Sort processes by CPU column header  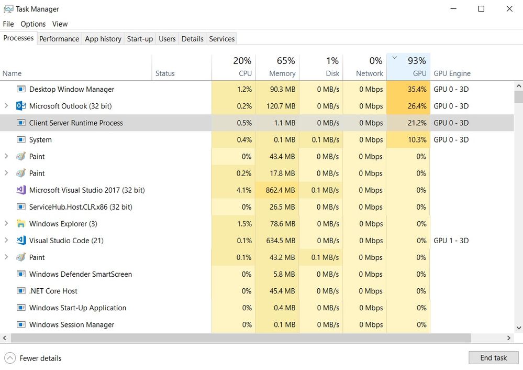(234, 67)
